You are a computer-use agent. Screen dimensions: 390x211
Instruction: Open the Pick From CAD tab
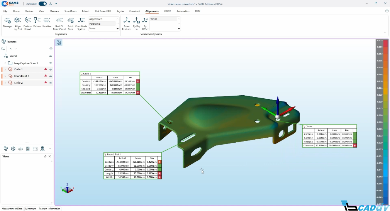pos(103,11)
